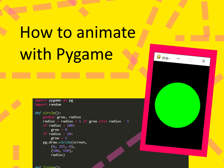This screenshot has height=168, width=224.
Task: Click the import pygame as pg line
Action: (53, 100)
